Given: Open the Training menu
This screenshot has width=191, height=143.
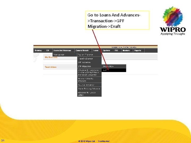Looking at the screenshot, I should [x=38, y=51].
